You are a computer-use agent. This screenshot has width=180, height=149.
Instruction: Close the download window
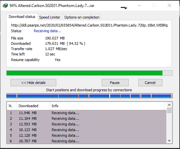(x=169, y=5)
